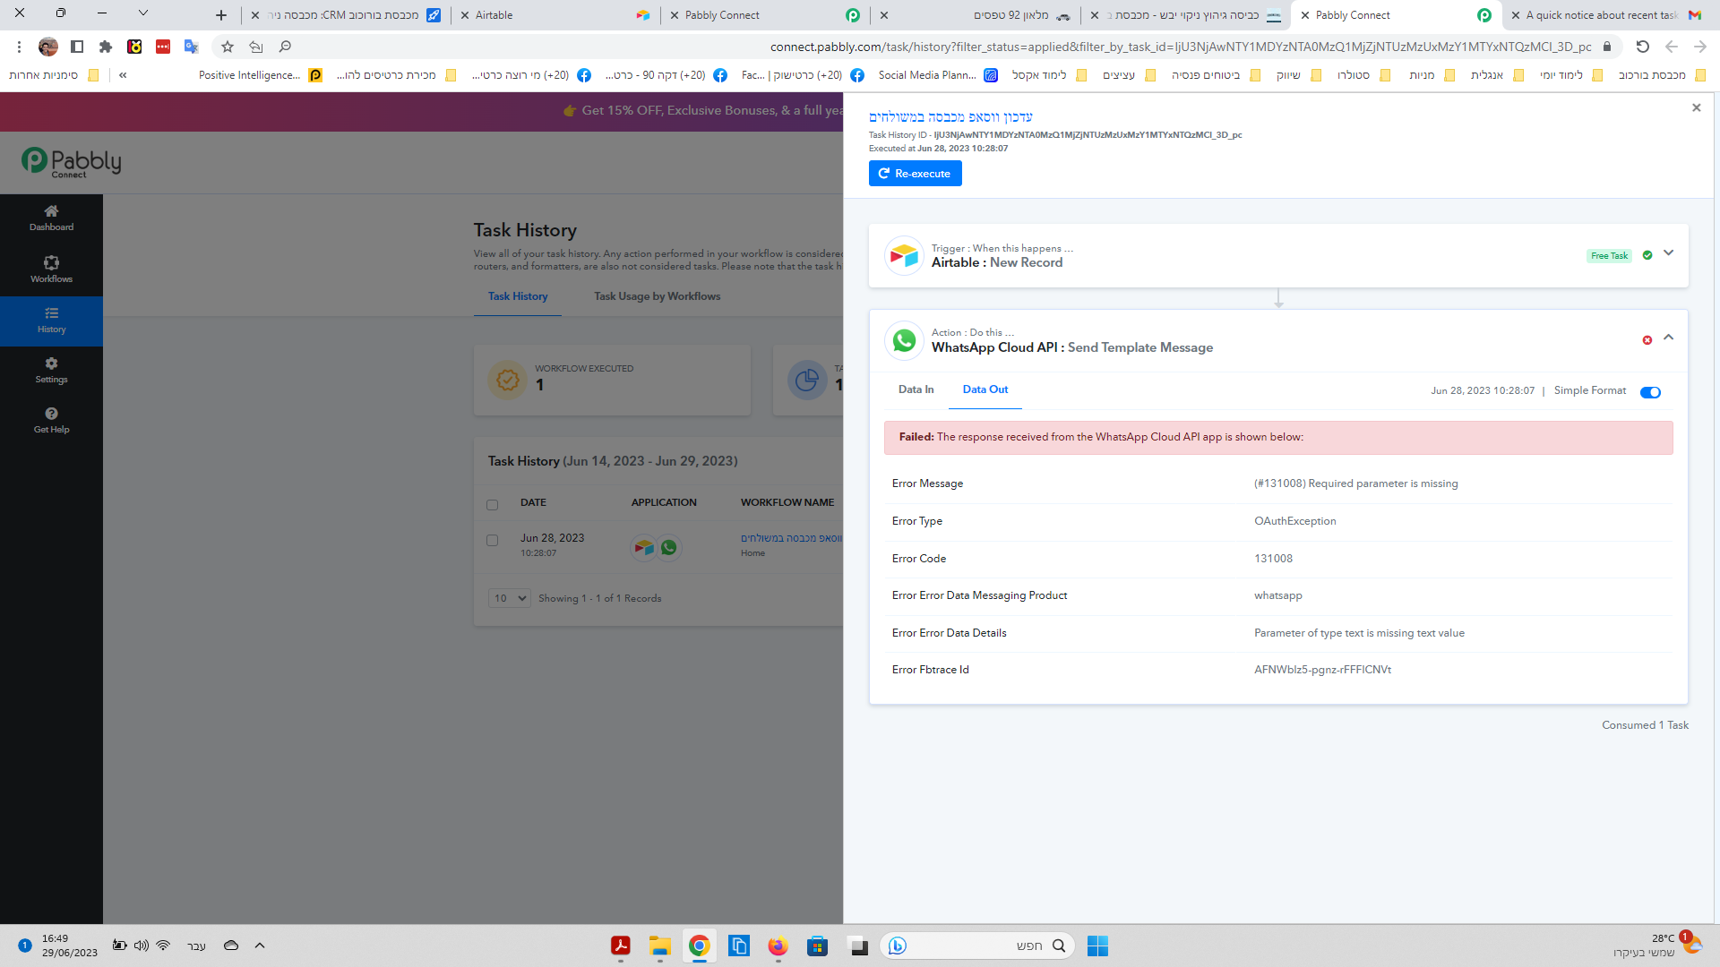Open the Positive Intelligence bookmark

click(x=260, y=75)
